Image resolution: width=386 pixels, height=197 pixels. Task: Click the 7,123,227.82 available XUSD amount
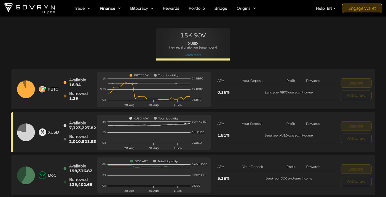tap(82, 128)
